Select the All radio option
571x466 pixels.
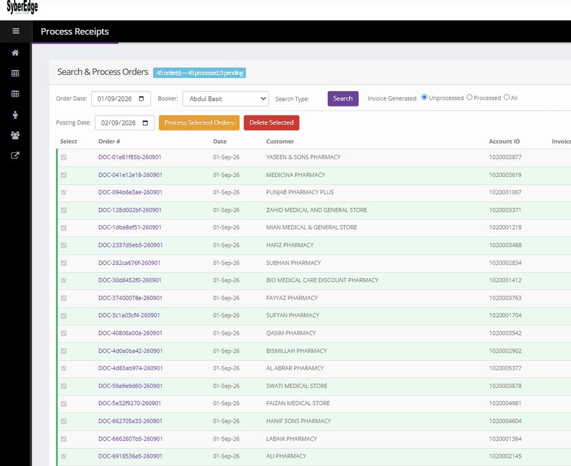click(x=506, y=97)
